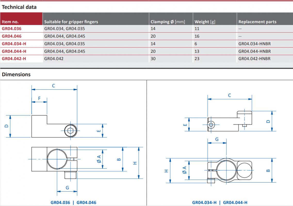Click dimension label C in left drawing

tap(53, 86)
